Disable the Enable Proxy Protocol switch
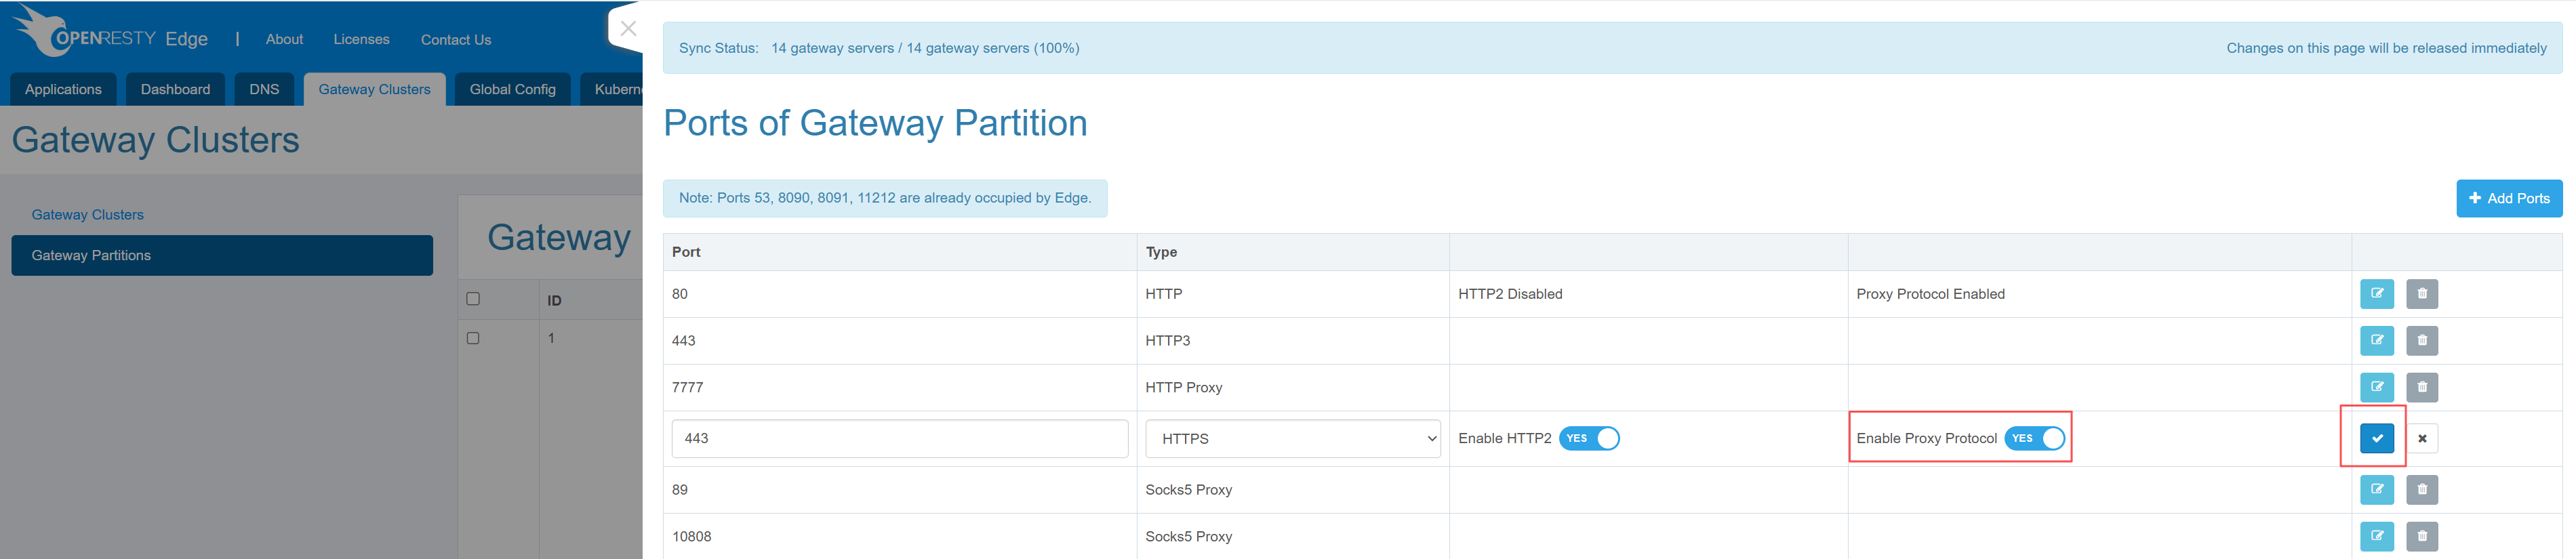The width and height of the screenshot is (2576, 559). tap(2034, 438)
